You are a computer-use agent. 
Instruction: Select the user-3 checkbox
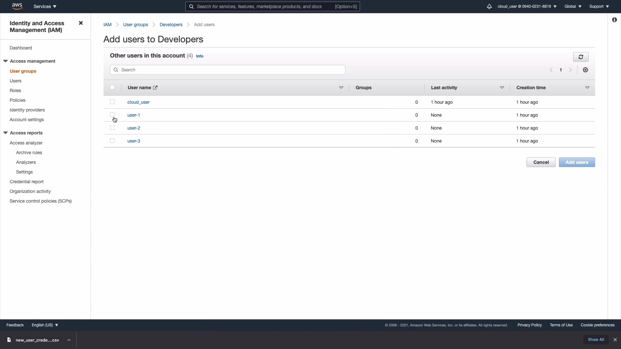click(112, 141)
